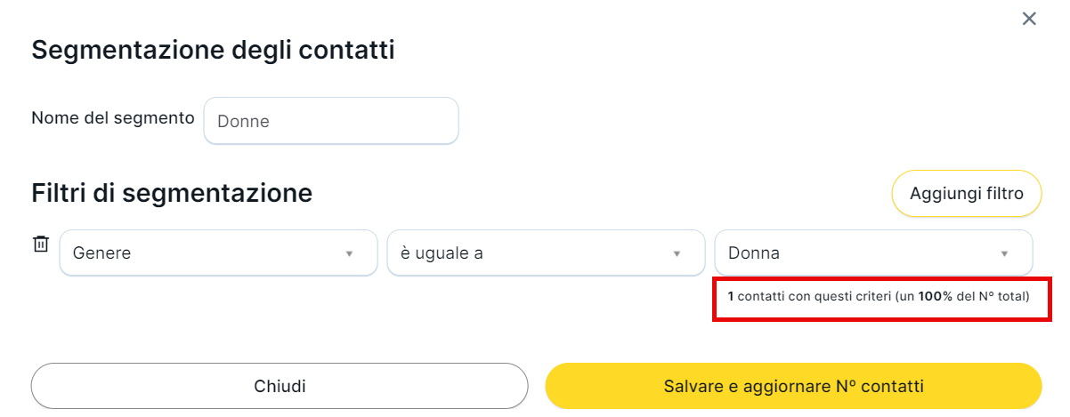Click the arrow on the 'è uguale a' dropdown
1070x417 pixels.
point(677,254)
